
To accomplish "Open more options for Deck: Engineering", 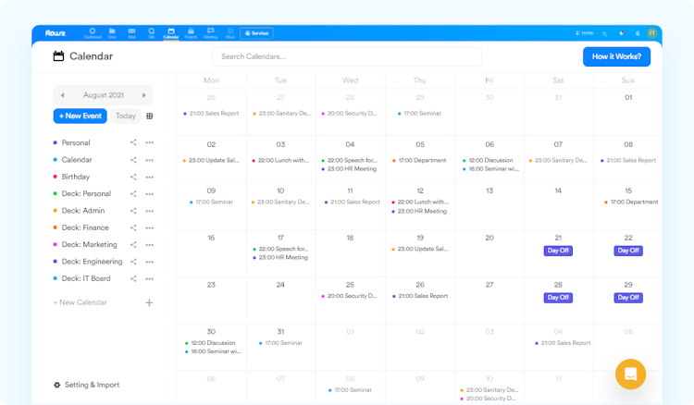I will [150, 262].
